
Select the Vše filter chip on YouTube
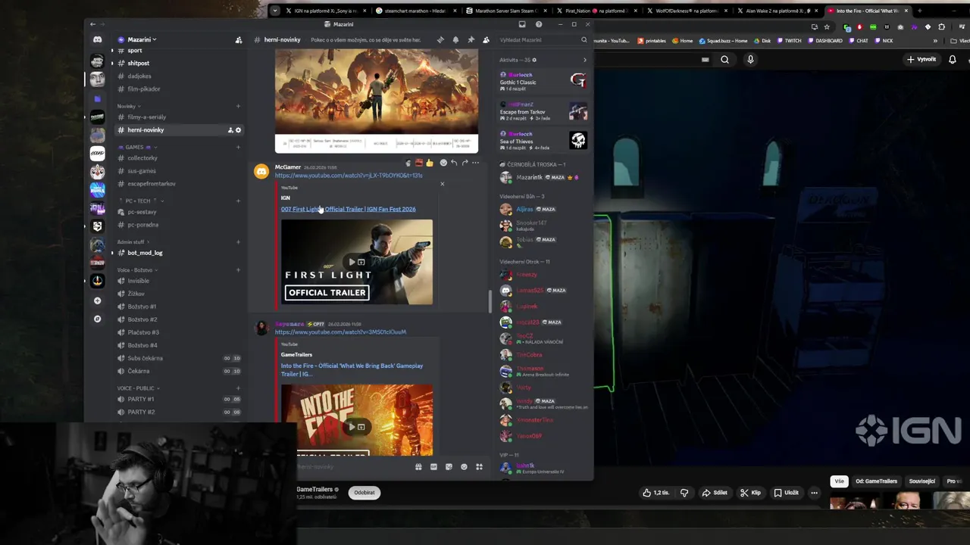839,481
